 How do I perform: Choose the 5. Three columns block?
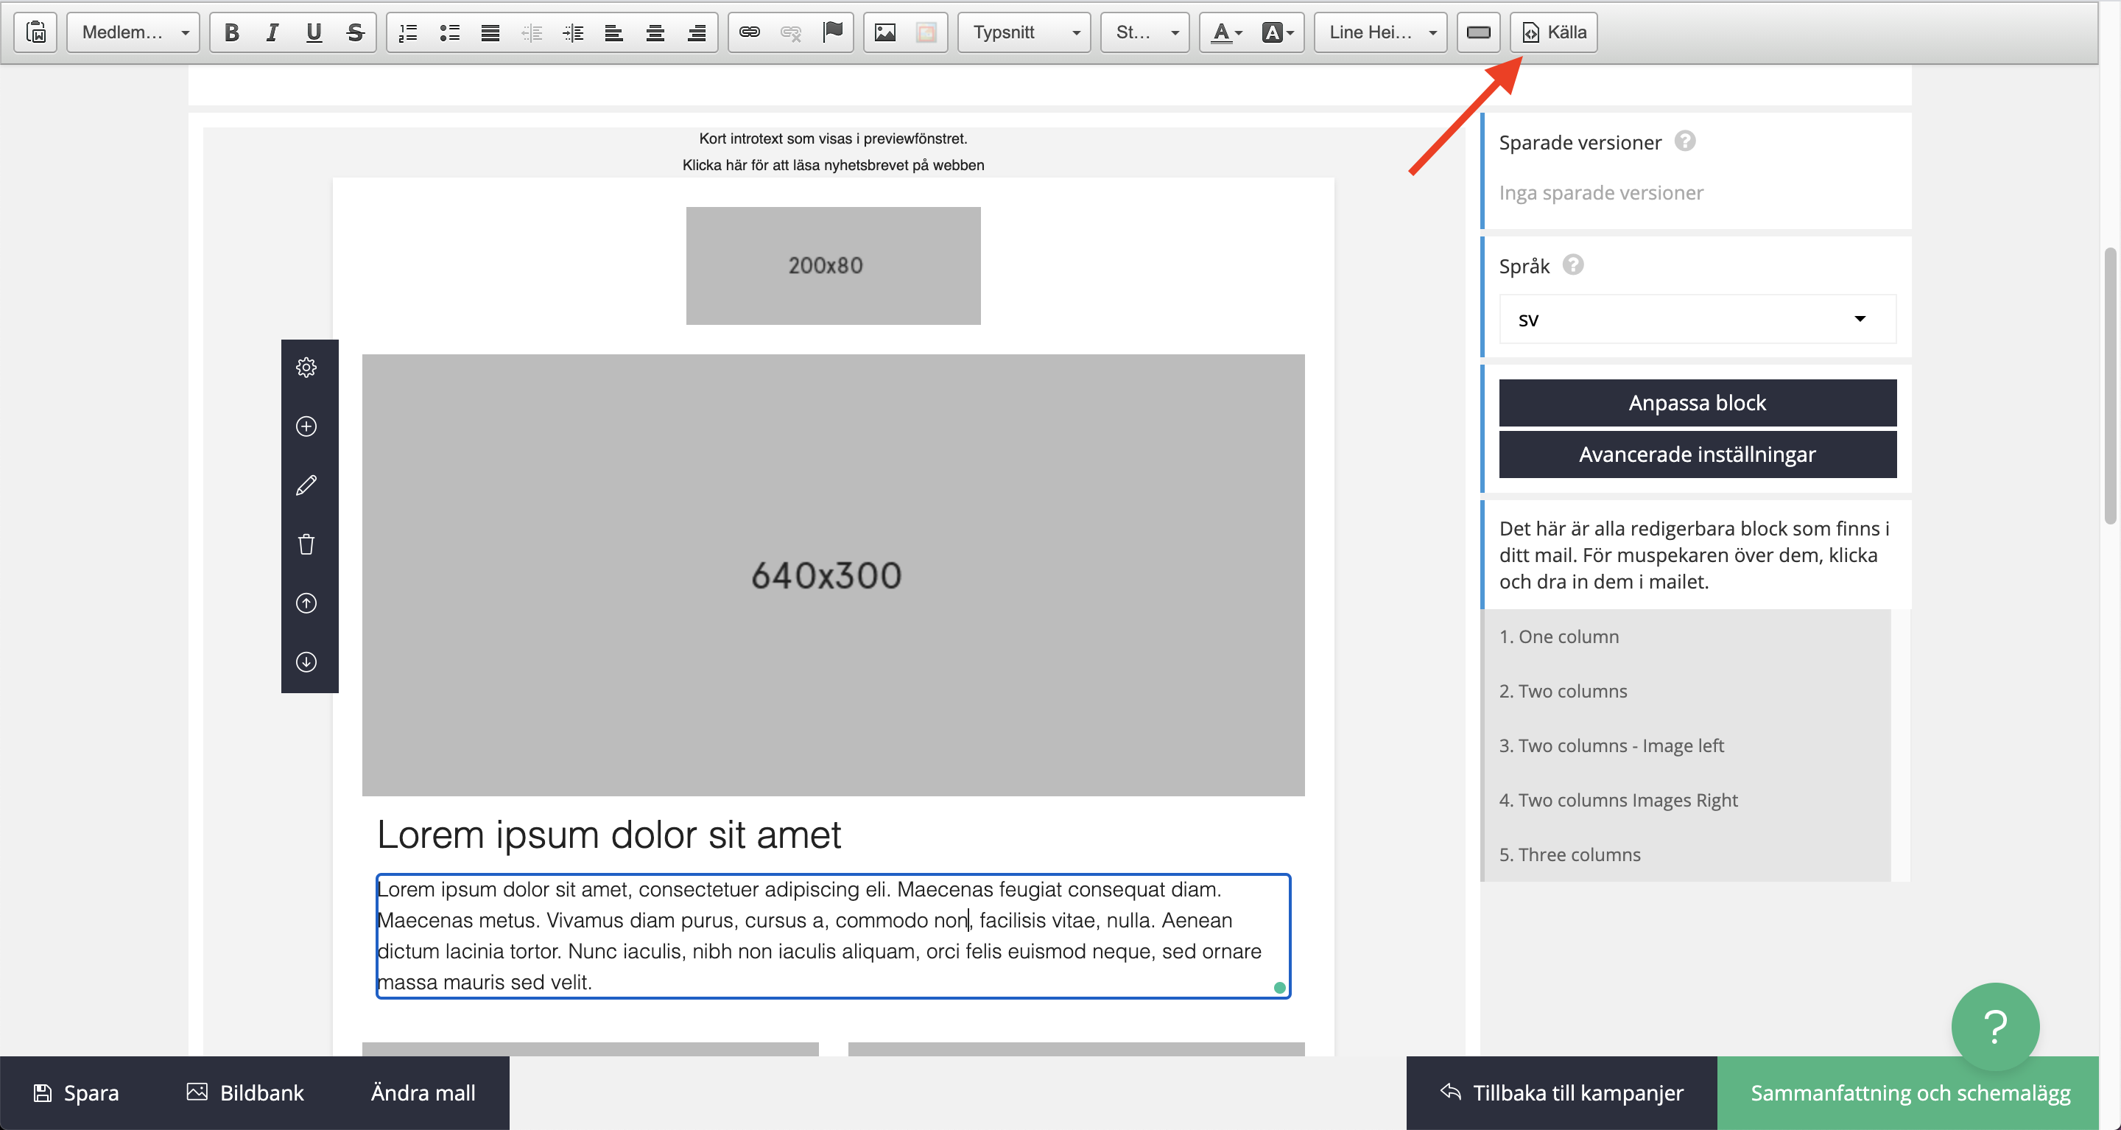[1569, 854]
